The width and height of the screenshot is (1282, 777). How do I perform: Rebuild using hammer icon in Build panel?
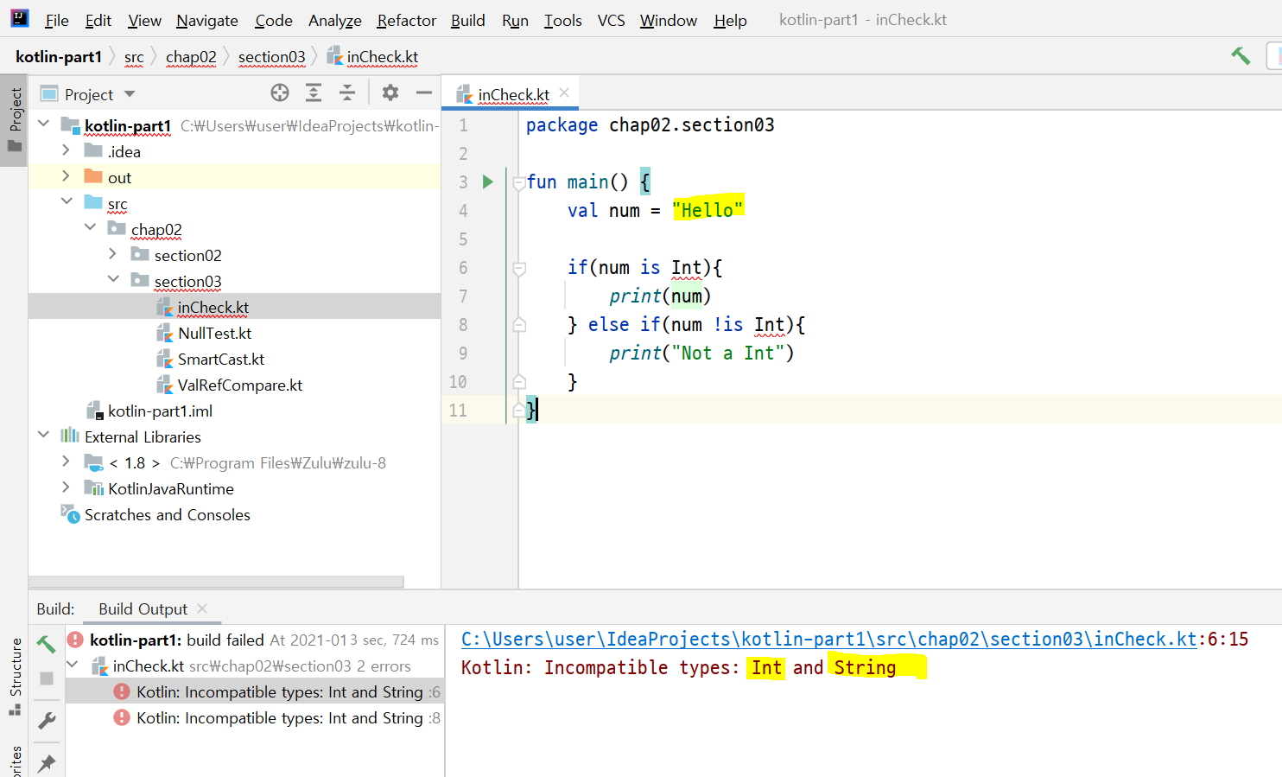pos(47,644)
